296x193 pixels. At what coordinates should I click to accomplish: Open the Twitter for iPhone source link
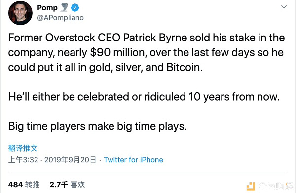pyautogui.click(x=133, y=160)
